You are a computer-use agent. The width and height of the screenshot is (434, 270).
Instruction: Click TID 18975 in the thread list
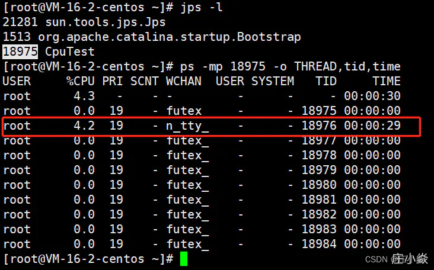coord(319,111)
